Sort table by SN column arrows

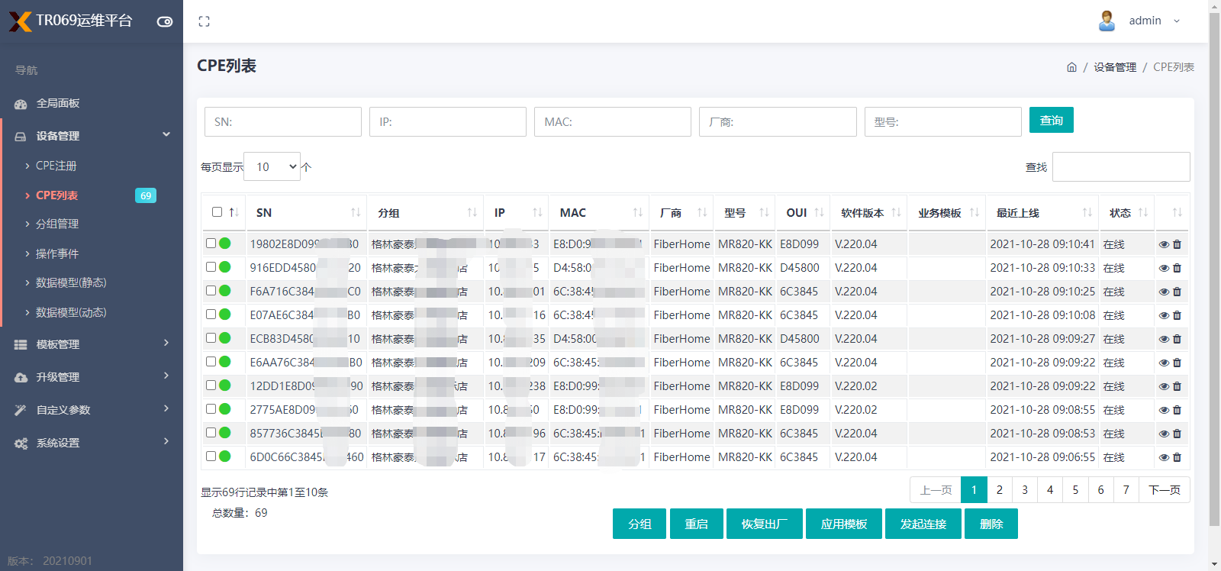(356, 212)
